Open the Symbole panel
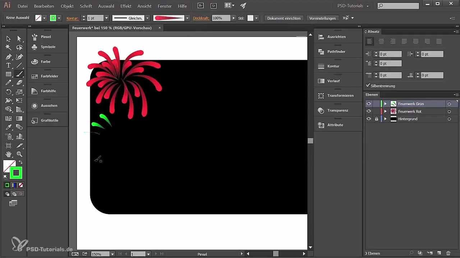460x258 pixels. click(x=48, y=47)
